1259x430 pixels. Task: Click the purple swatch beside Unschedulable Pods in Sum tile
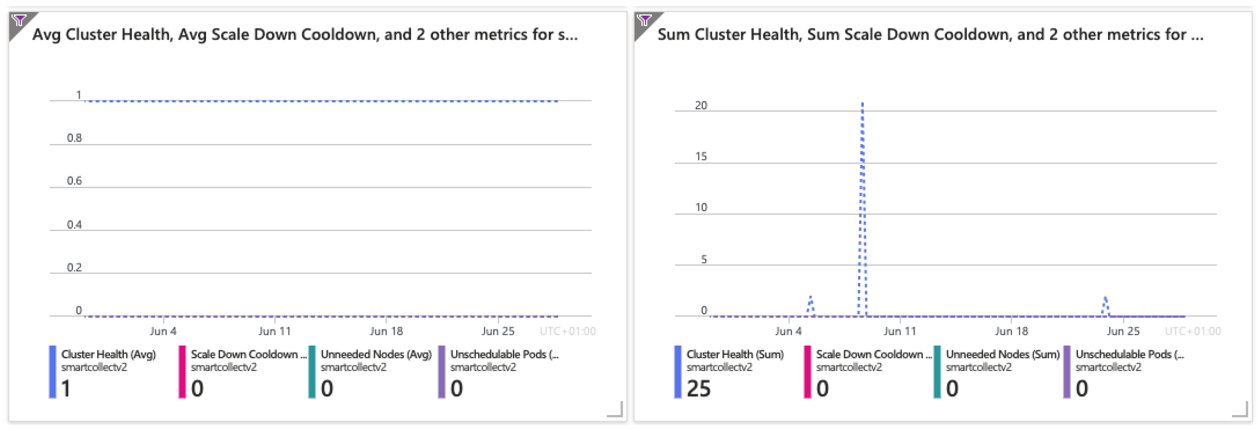click(x=1067, y=372)
